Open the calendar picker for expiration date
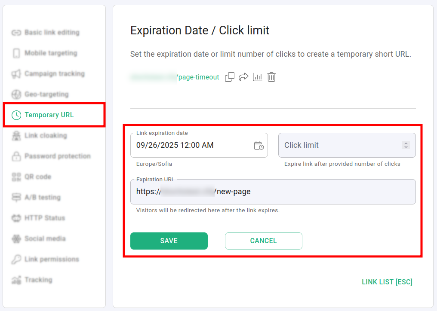 click(x=259, y=146)
